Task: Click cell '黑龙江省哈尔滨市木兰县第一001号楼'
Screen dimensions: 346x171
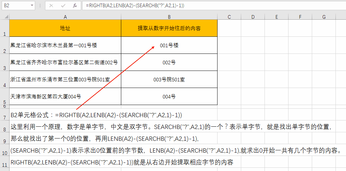Action: tap(65, 45)
